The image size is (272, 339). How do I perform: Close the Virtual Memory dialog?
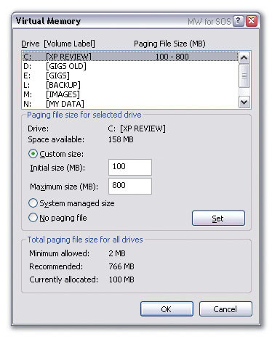point(252,21)
